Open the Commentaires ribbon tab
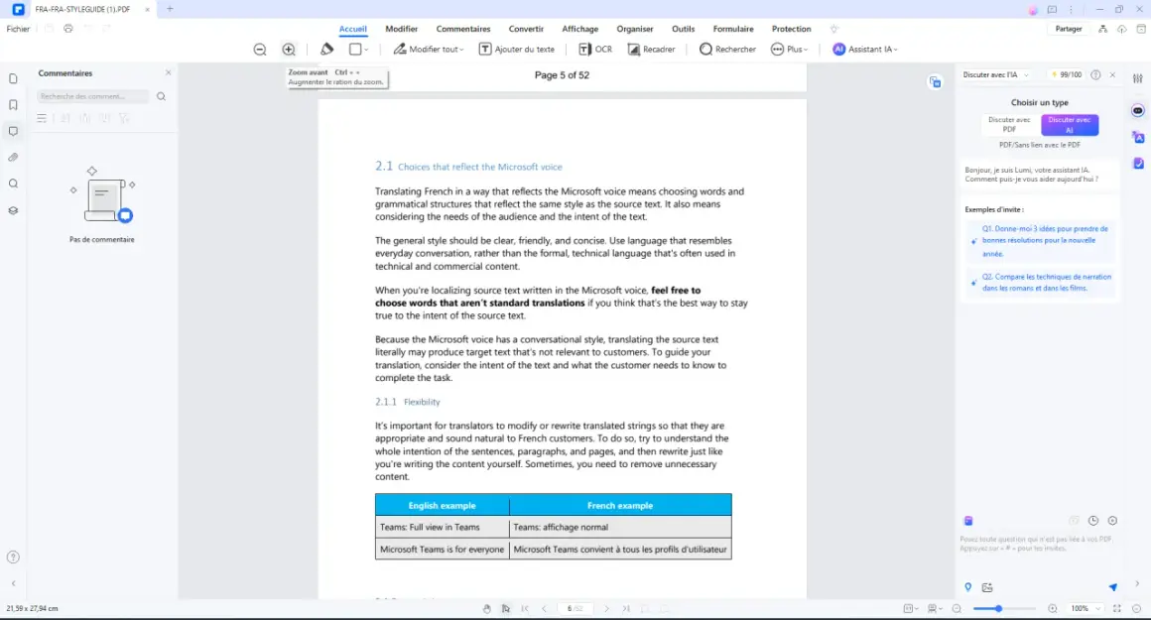Screen dimensions: 1151x620 (463, 29)
